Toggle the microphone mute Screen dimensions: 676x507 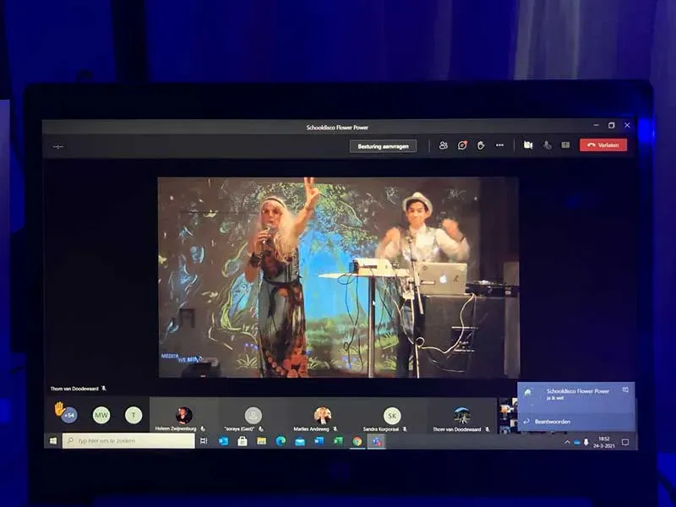point(547,145)
